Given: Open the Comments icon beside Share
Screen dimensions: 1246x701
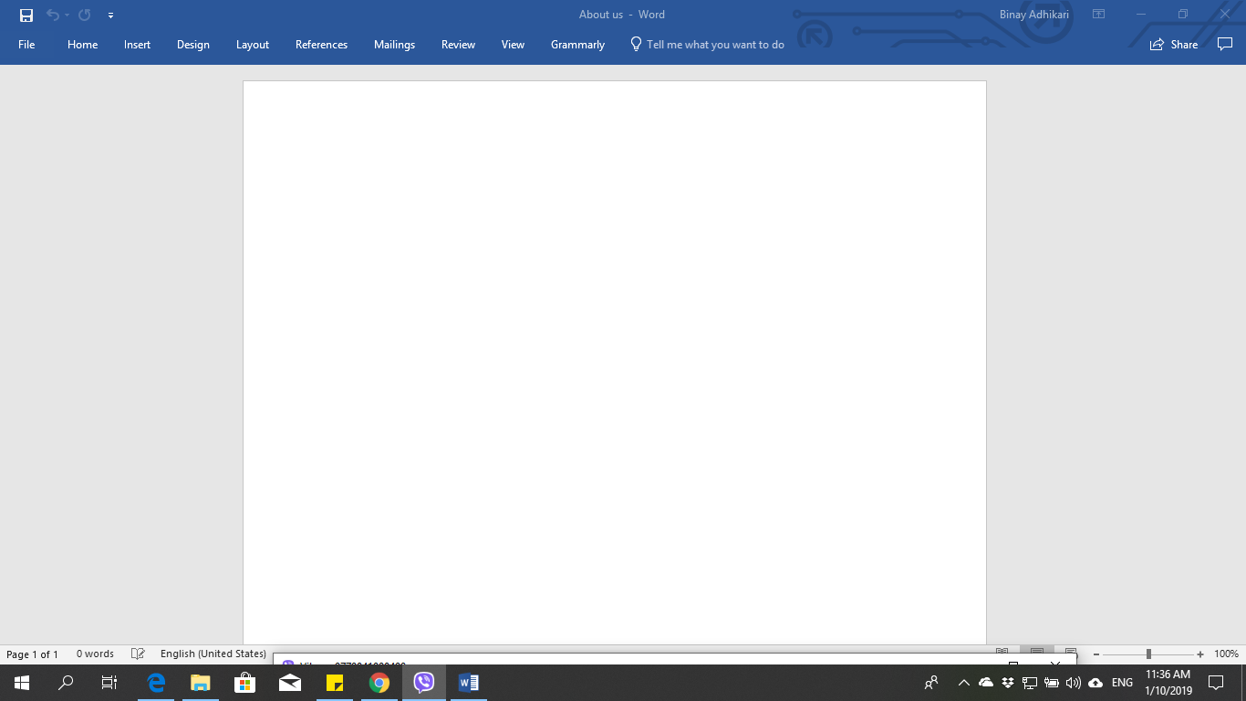Looking at the screenshot, I should [x=1225, y=44].
